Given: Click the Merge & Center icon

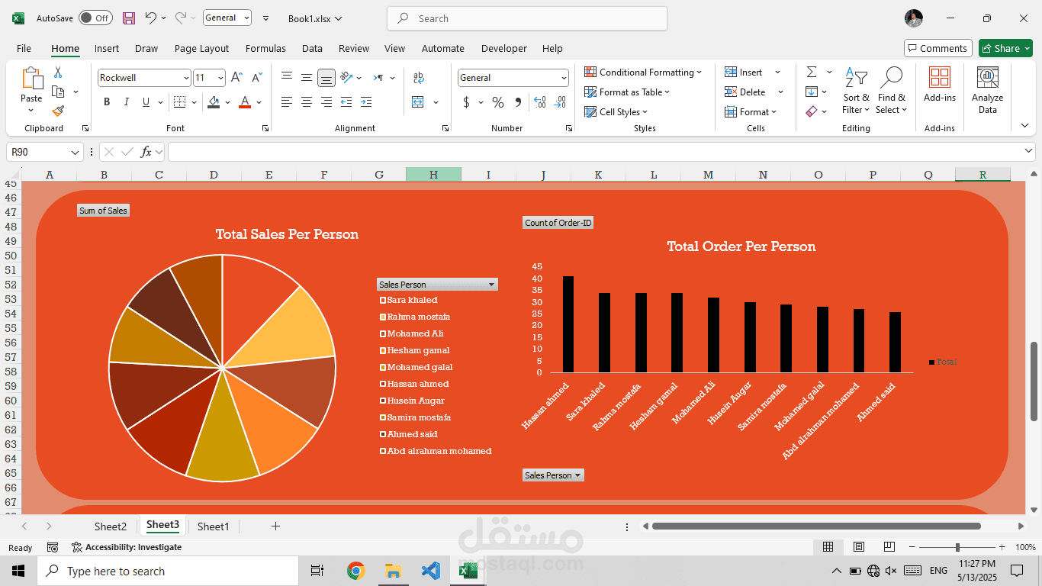Looking at the screenshot, I should [x=418, y=102].
